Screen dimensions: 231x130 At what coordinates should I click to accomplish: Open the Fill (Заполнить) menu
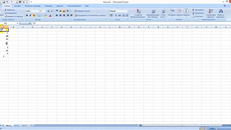(198, 13)
